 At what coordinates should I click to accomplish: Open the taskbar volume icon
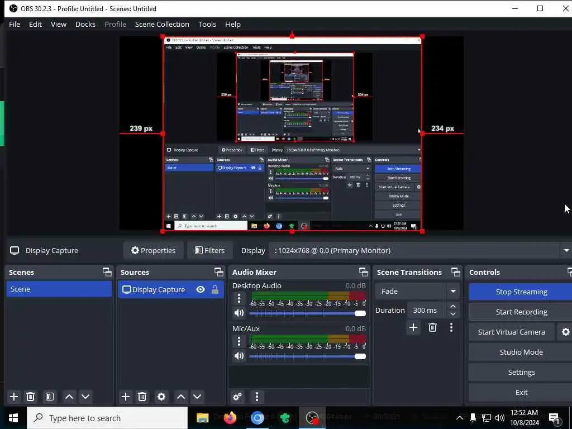point(500,418)
